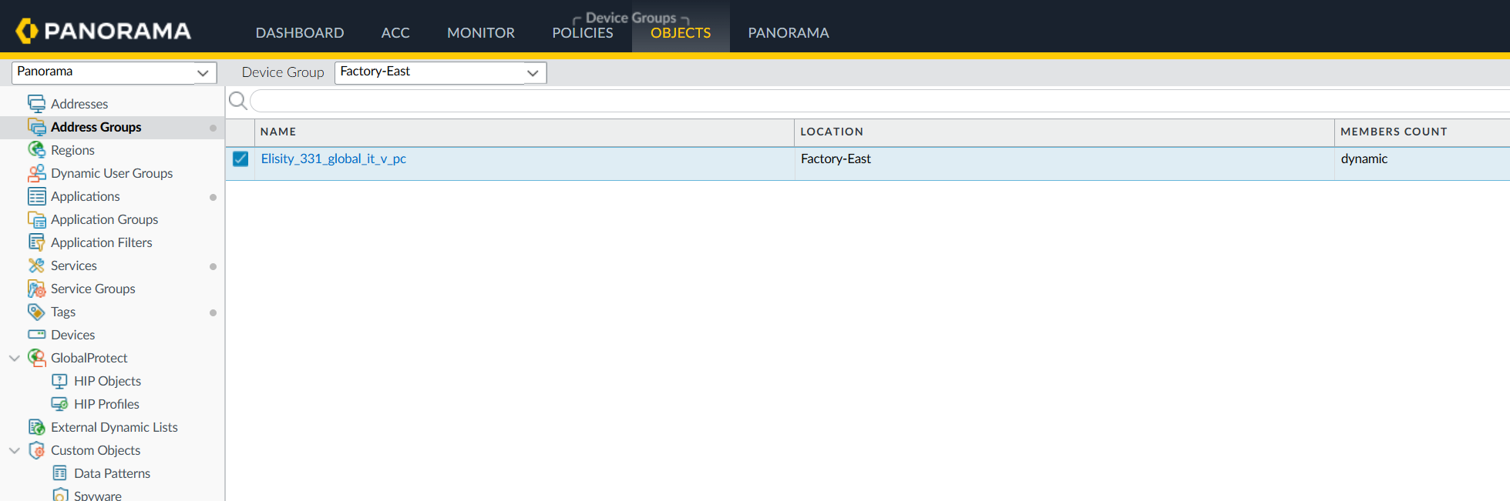Collapse the Custom Objects tree node
Screen dimensions: 1510x501
[x=15, y=450]
